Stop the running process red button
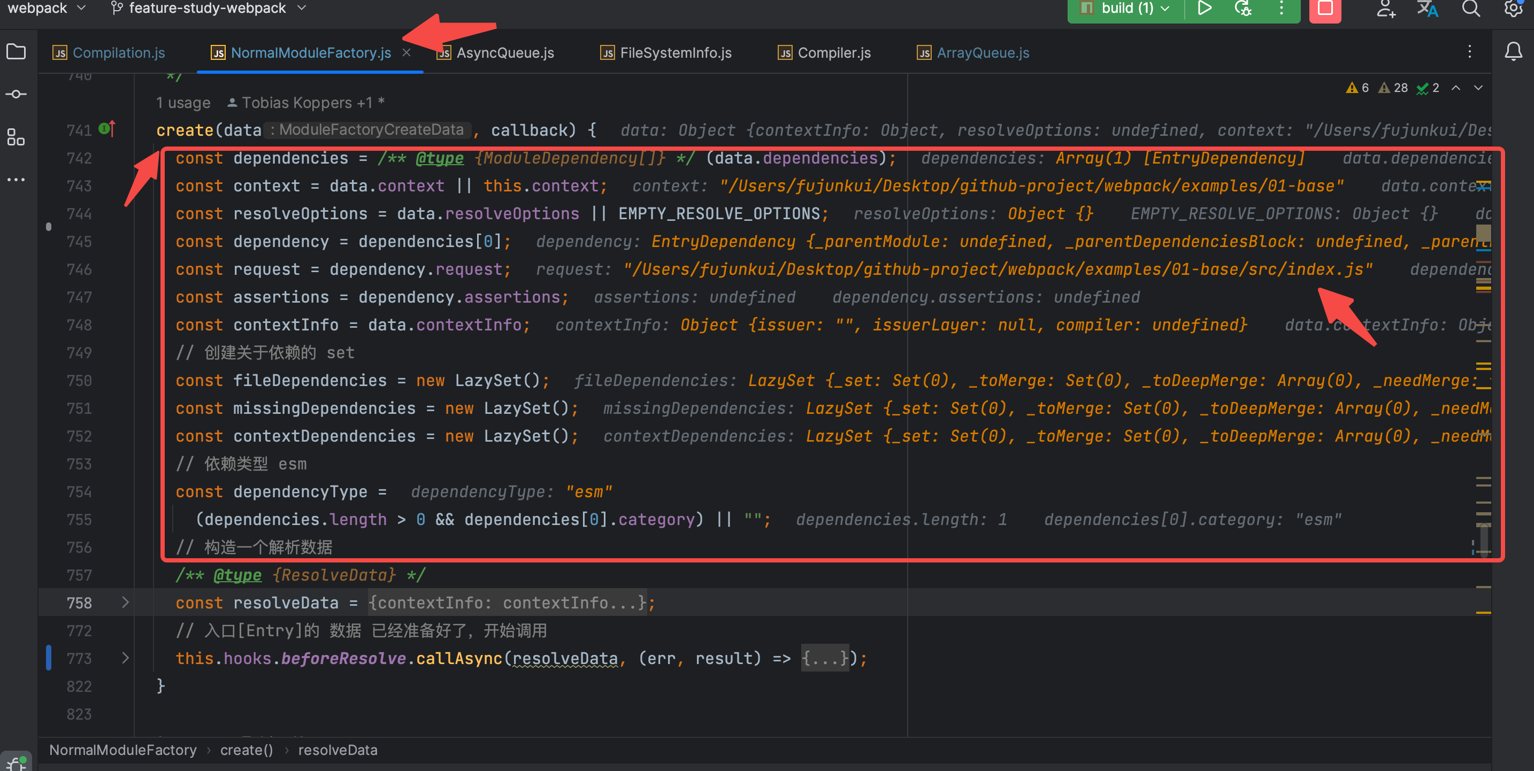The height and width of the screenshot is (771, 1534). click(x=1324, y=9)
